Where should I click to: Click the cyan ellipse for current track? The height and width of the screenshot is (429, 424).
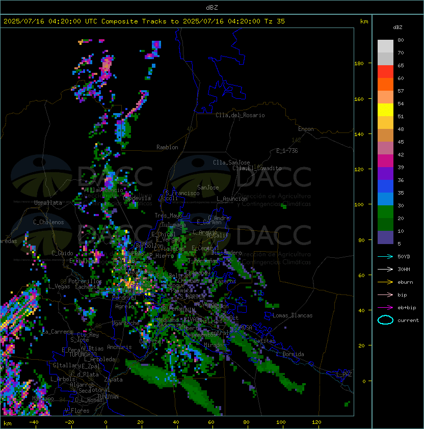385,320
